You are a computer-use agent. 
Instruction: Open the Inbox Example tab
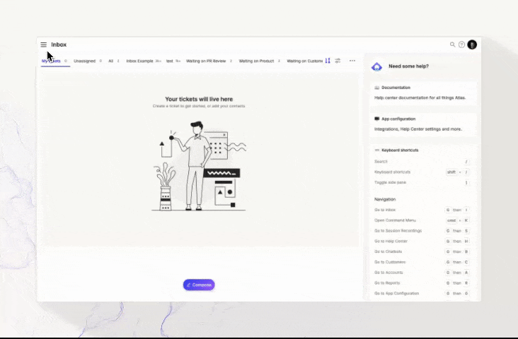coord(139,61)
